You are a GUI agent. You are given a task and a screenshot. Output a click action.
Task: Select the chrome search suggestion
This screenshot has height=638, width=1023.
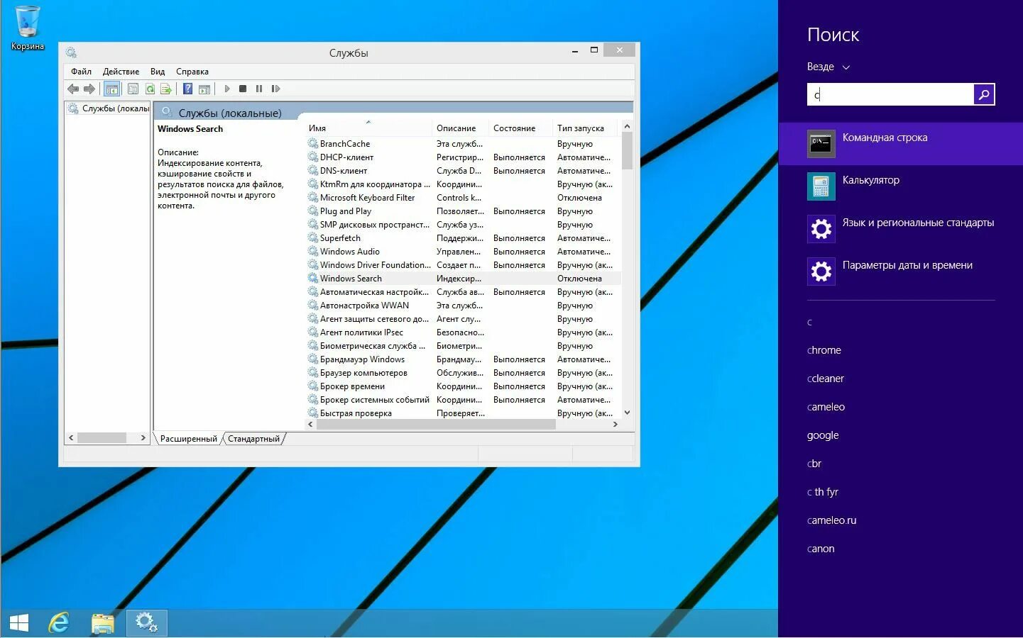824,350
